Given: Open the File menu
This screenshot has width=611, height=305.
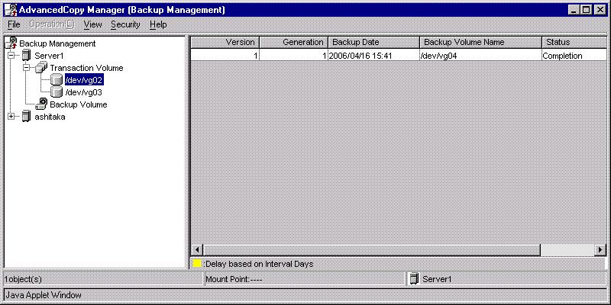Looking at the screenshot, I should pyautogui.click(x=14, y=24).
